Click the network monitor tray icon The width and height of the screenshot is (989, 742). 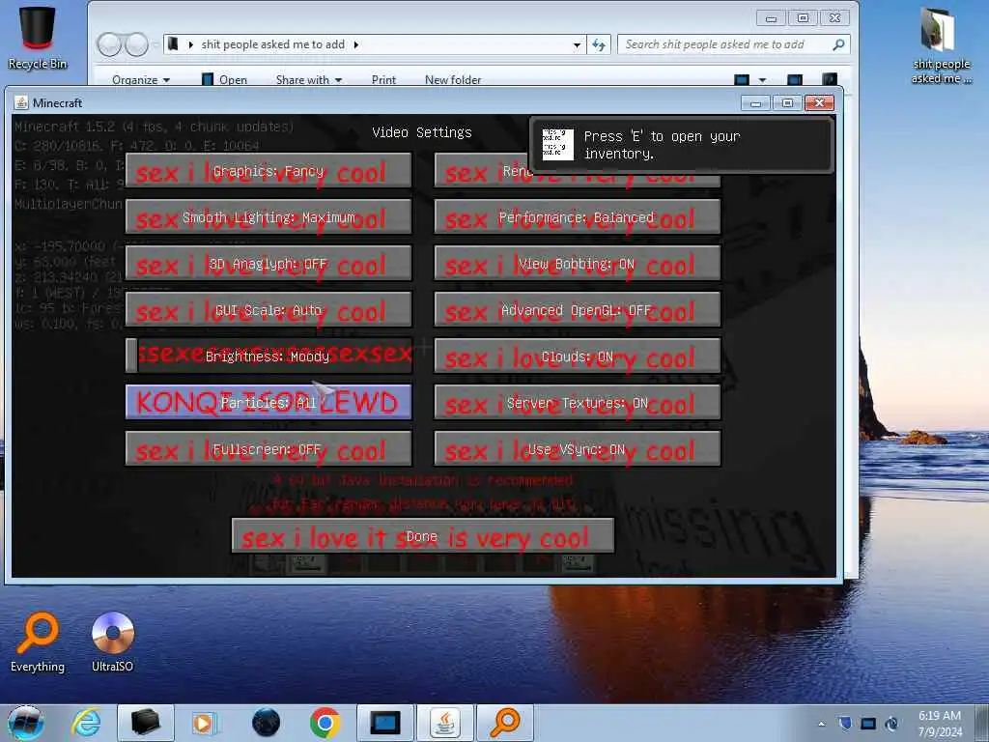[868, 724]
